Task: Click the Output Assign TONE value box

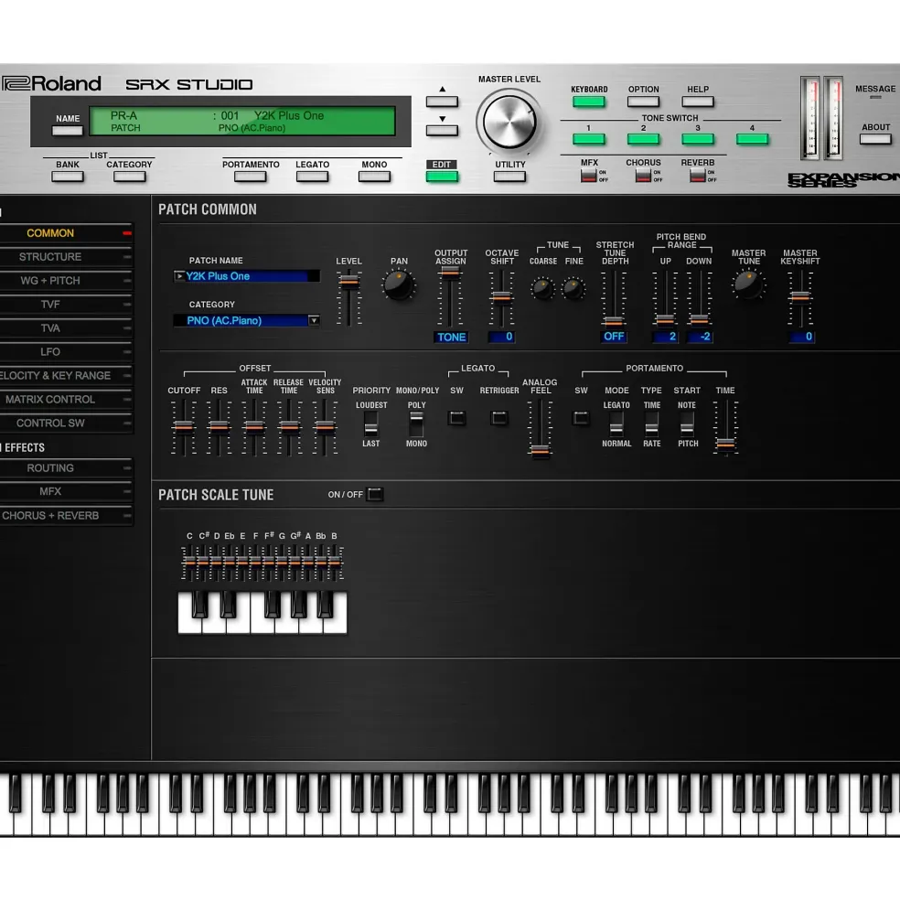Action: pos(451,338)
